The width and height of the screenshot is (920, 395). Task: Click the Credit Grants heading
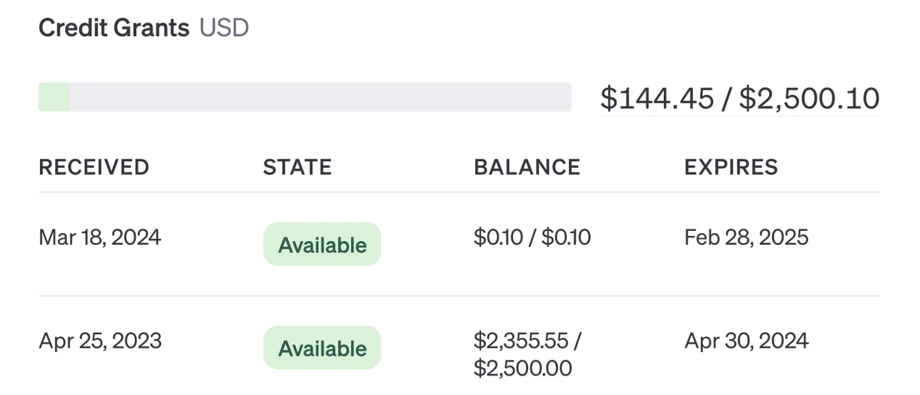pyautogui.click(x=113, y=28)
